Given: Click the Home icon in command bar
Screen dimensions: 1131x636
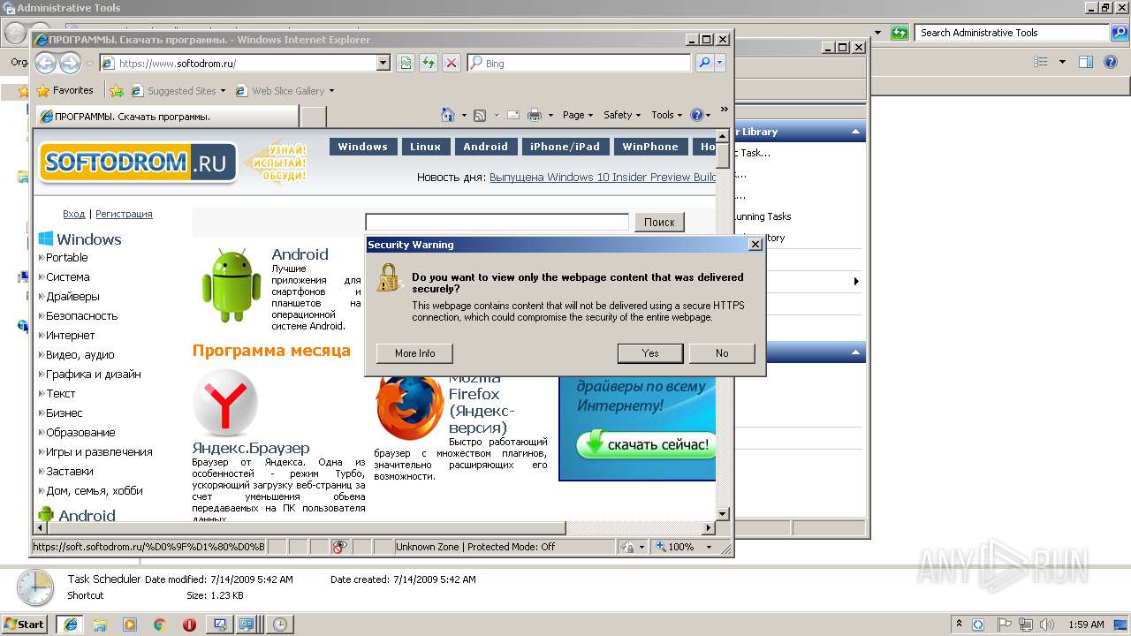Looking at the screenshot, I should coord(448,115).
